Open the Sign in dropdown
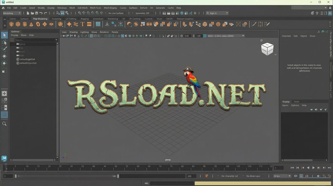This screenshot has height=186, width=333. click(217, 13)
